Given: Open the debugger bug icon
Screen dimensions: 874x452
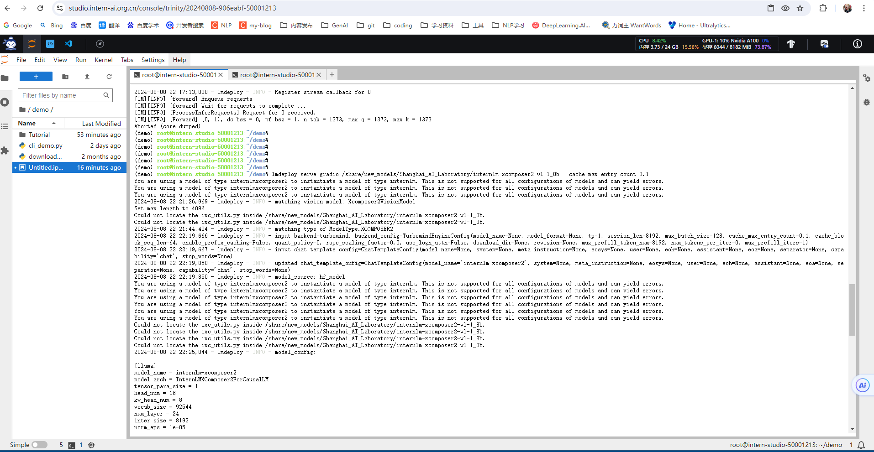Looking at the screenshot, I should (866, 102).
